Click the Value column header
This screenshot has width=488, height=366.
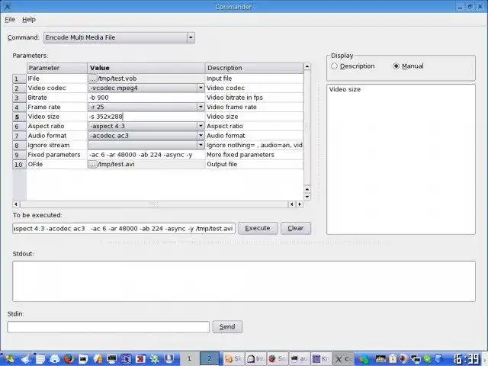pyautogui.click(x=146, y=68)
